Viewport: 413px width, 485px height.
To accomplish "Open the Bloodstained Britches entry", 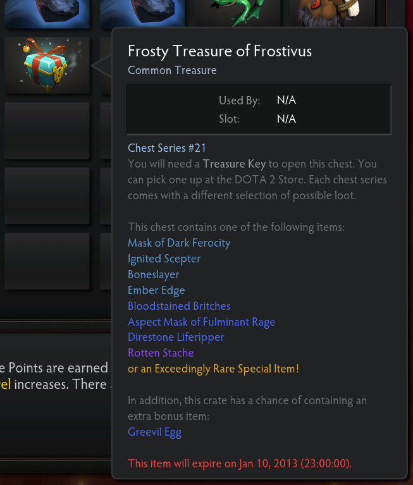I will coord(179,306).
